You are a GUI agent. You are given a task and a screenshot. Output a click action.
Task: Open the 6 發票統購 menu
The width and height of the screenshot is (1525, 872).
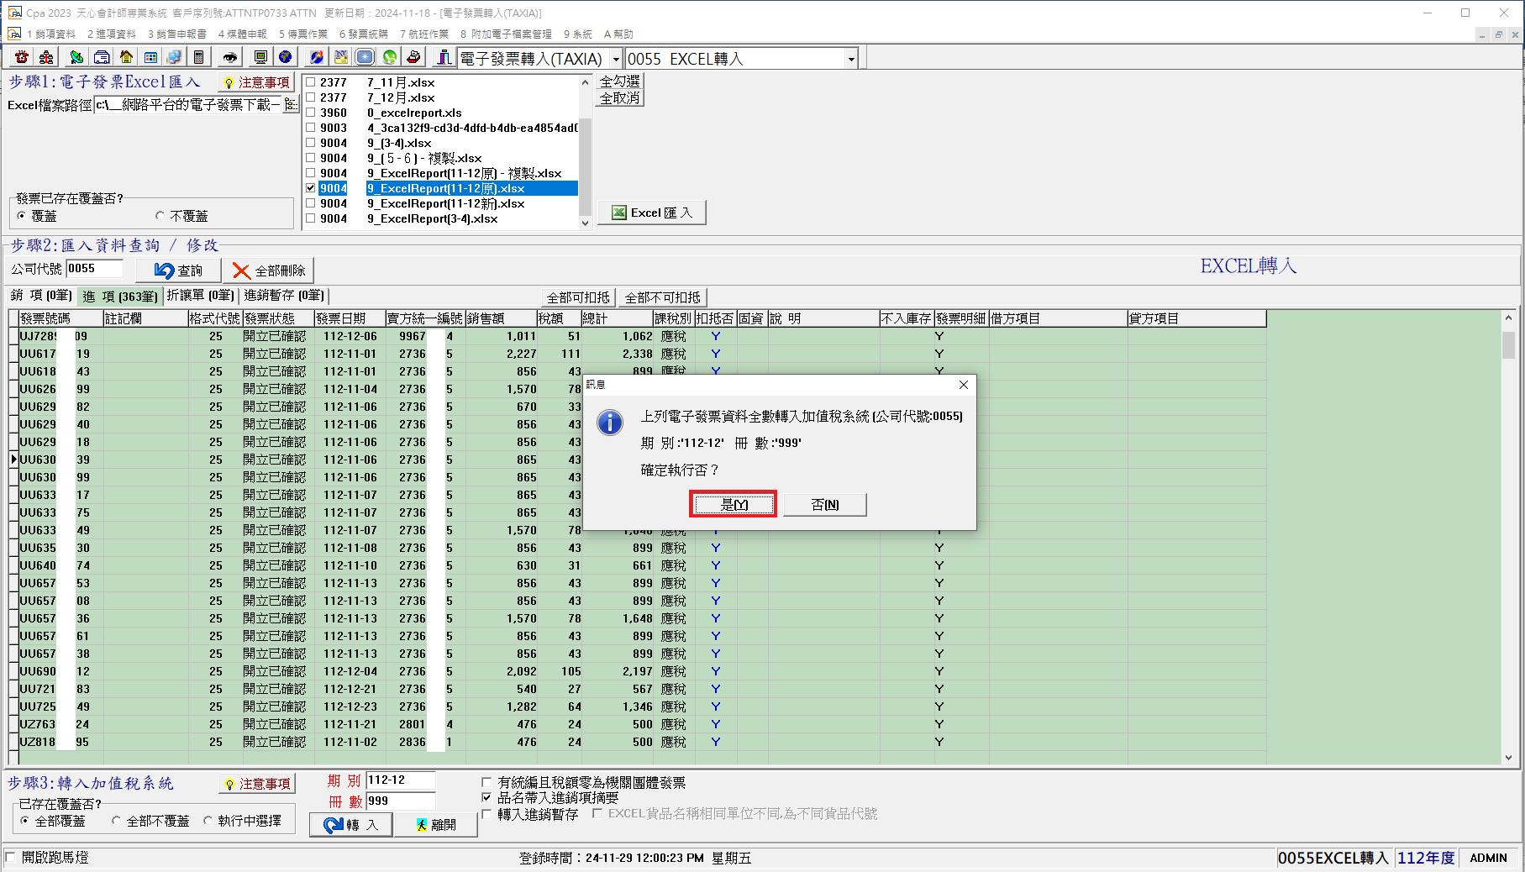pyautogui.click(x=364, y=34)
